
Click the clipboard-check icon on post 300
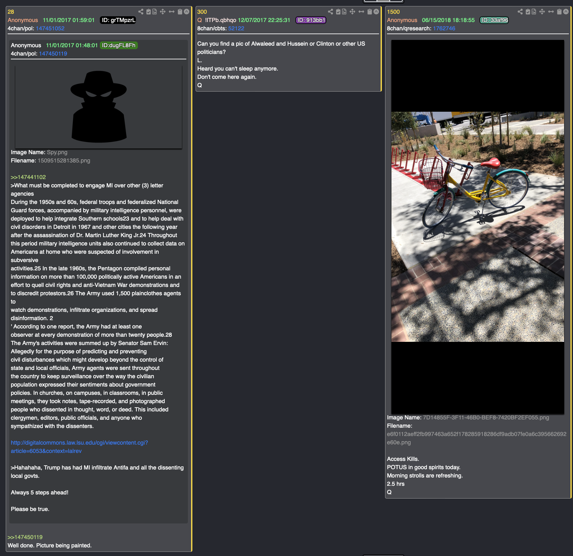pyautogui.click(x=338, y=12)
